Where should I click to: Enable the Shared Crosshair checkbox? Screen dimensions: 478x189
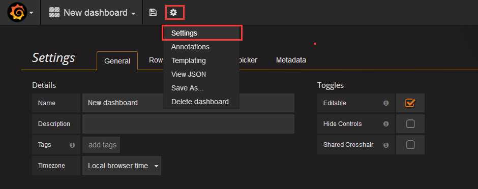(x=410, y=145)
